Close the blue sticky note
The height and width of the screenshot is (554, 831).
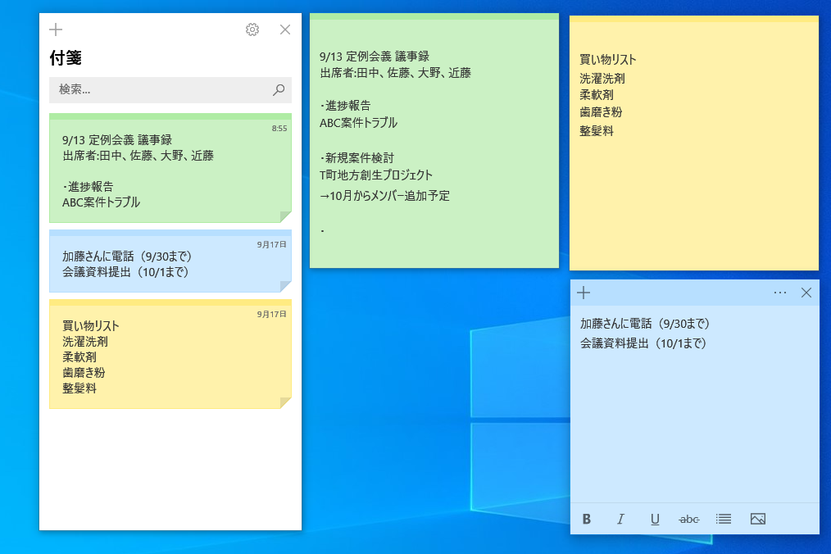point(806,293)
